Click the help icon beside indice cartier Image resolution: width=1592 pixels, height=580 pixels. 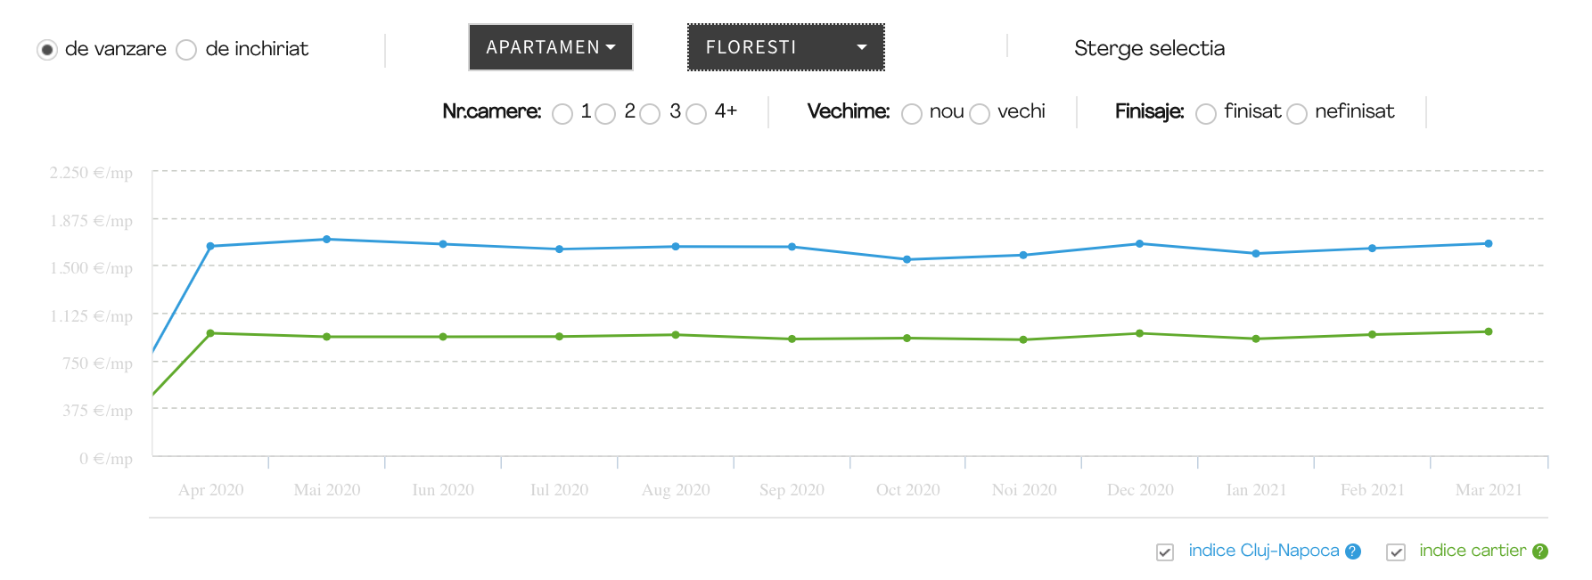[1540, 551]
